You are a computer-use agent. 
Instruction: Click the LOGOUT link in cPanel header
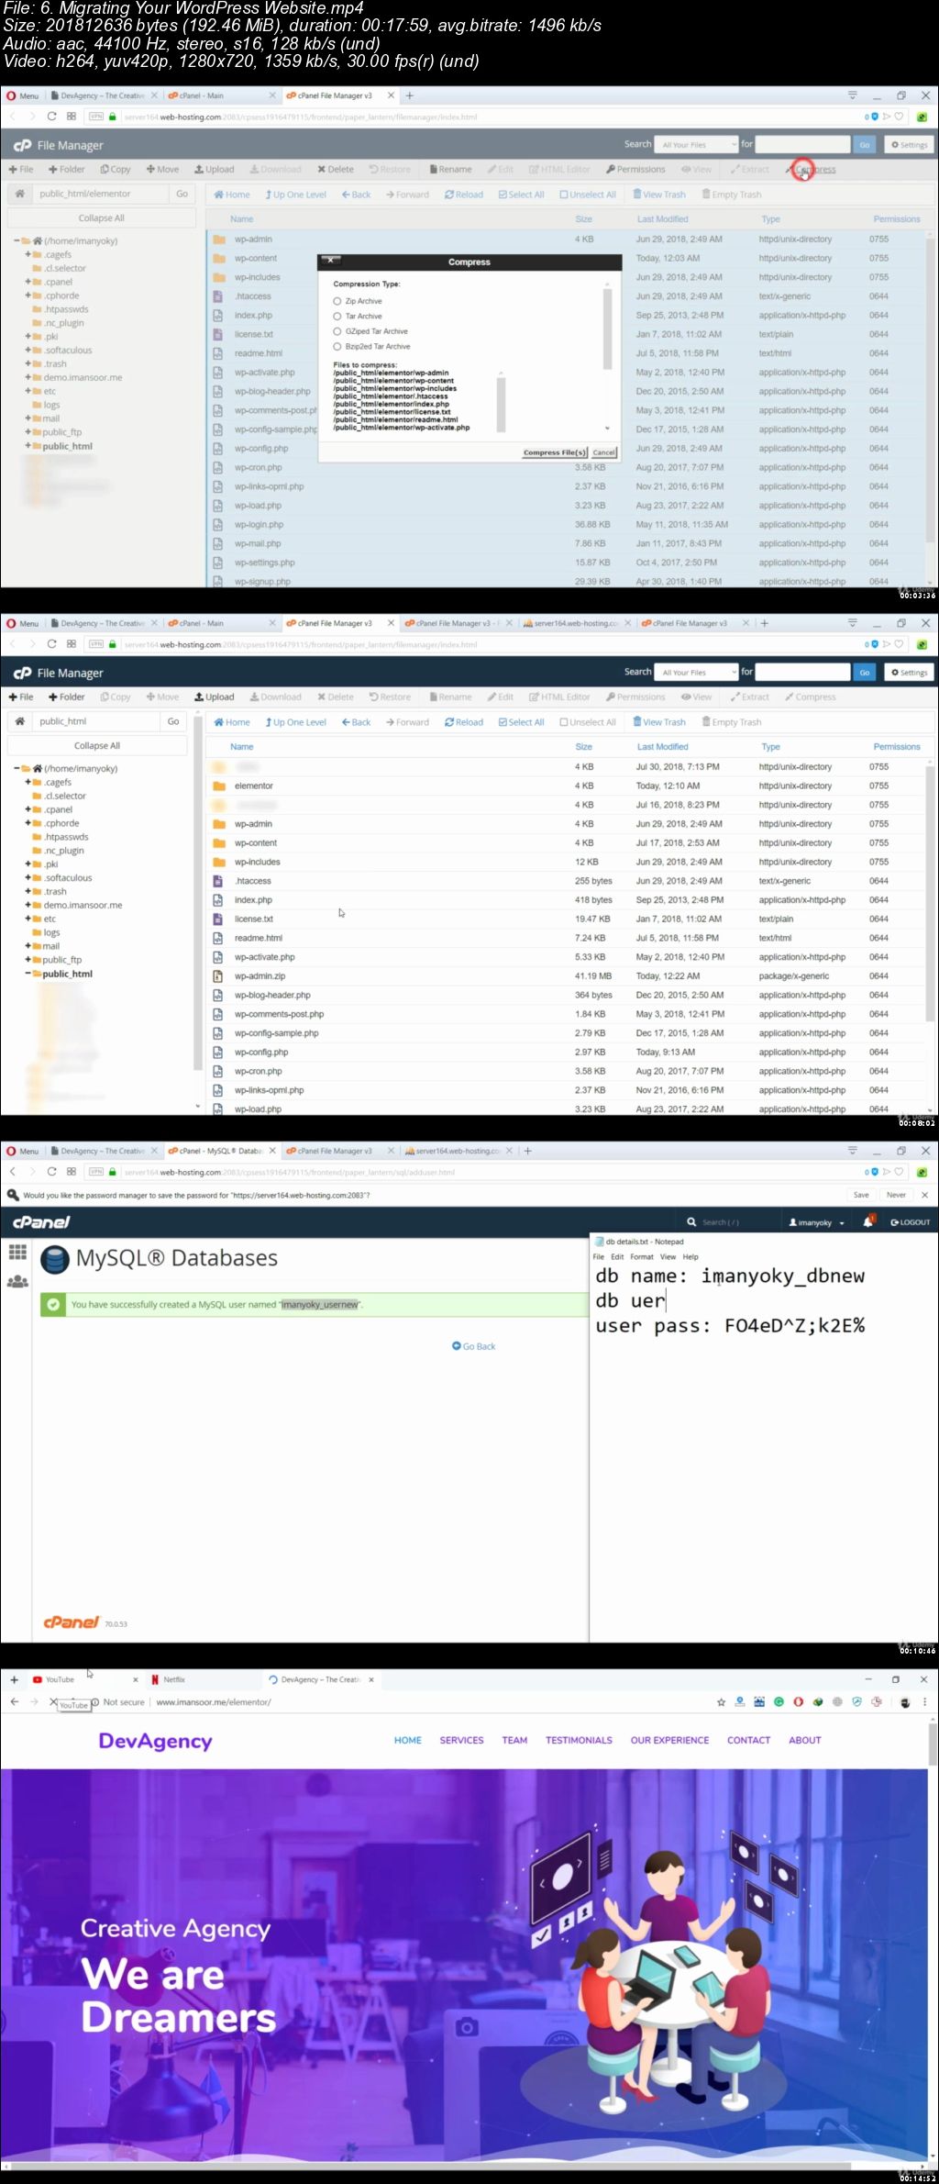(x=910, y=1222)
